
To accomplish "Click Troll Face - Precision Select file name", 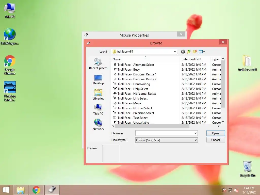I will [x=136, y=113].
